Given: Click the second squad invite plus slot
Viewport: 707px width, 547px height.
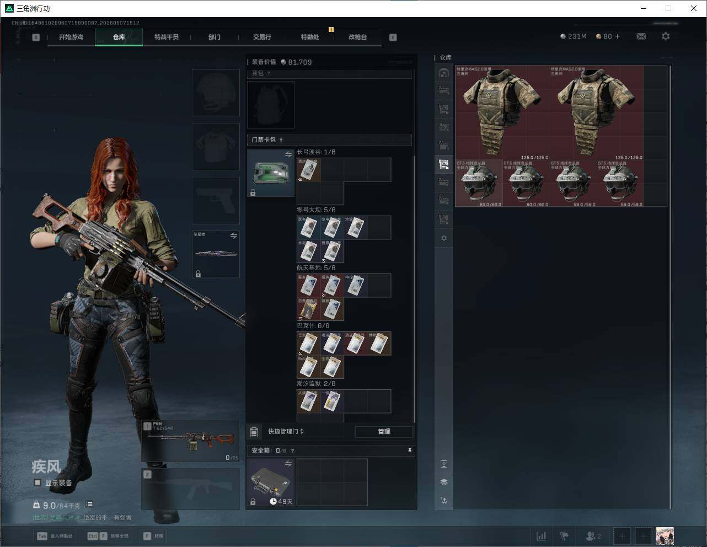Looking at the screenshot, I should tap(643, 536).
